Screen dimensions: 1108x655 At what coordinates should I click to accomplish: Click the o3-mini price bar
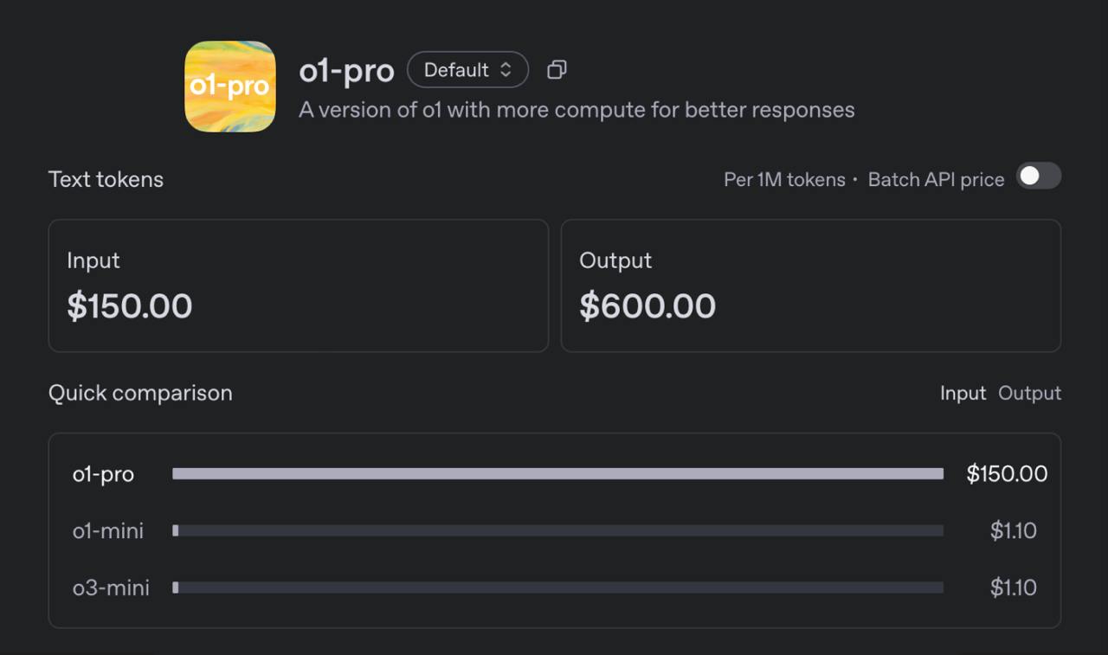tap(557, 588)
